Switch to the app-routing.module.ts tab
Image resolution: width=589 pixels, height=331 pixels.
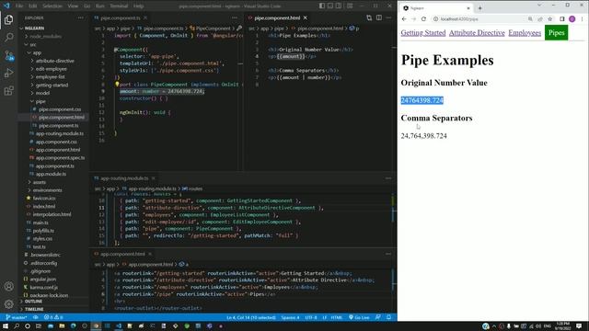coord(124,178)
